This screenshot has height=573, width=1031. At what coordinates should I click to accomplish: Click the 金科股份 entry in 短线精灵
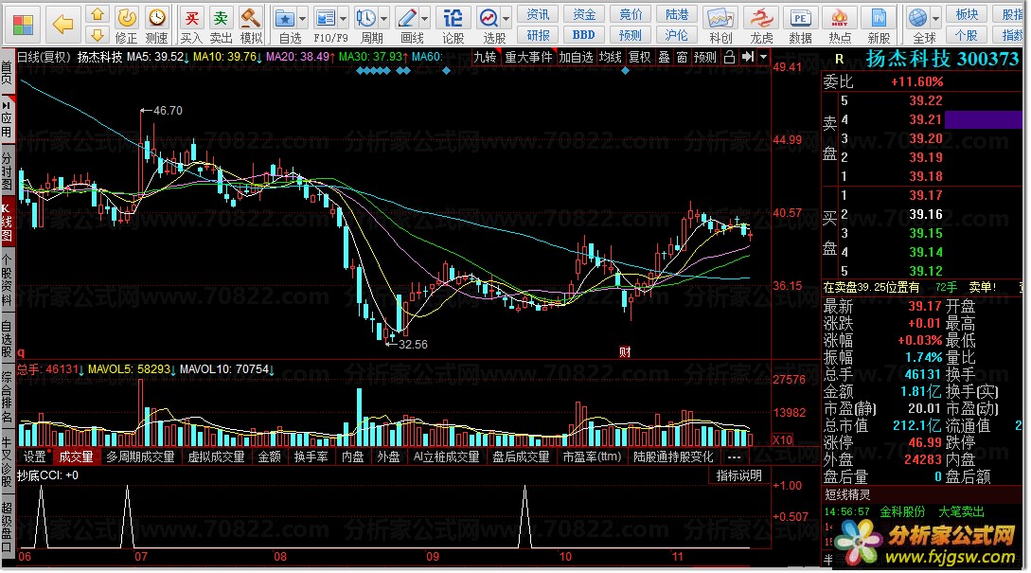(902, 511)
